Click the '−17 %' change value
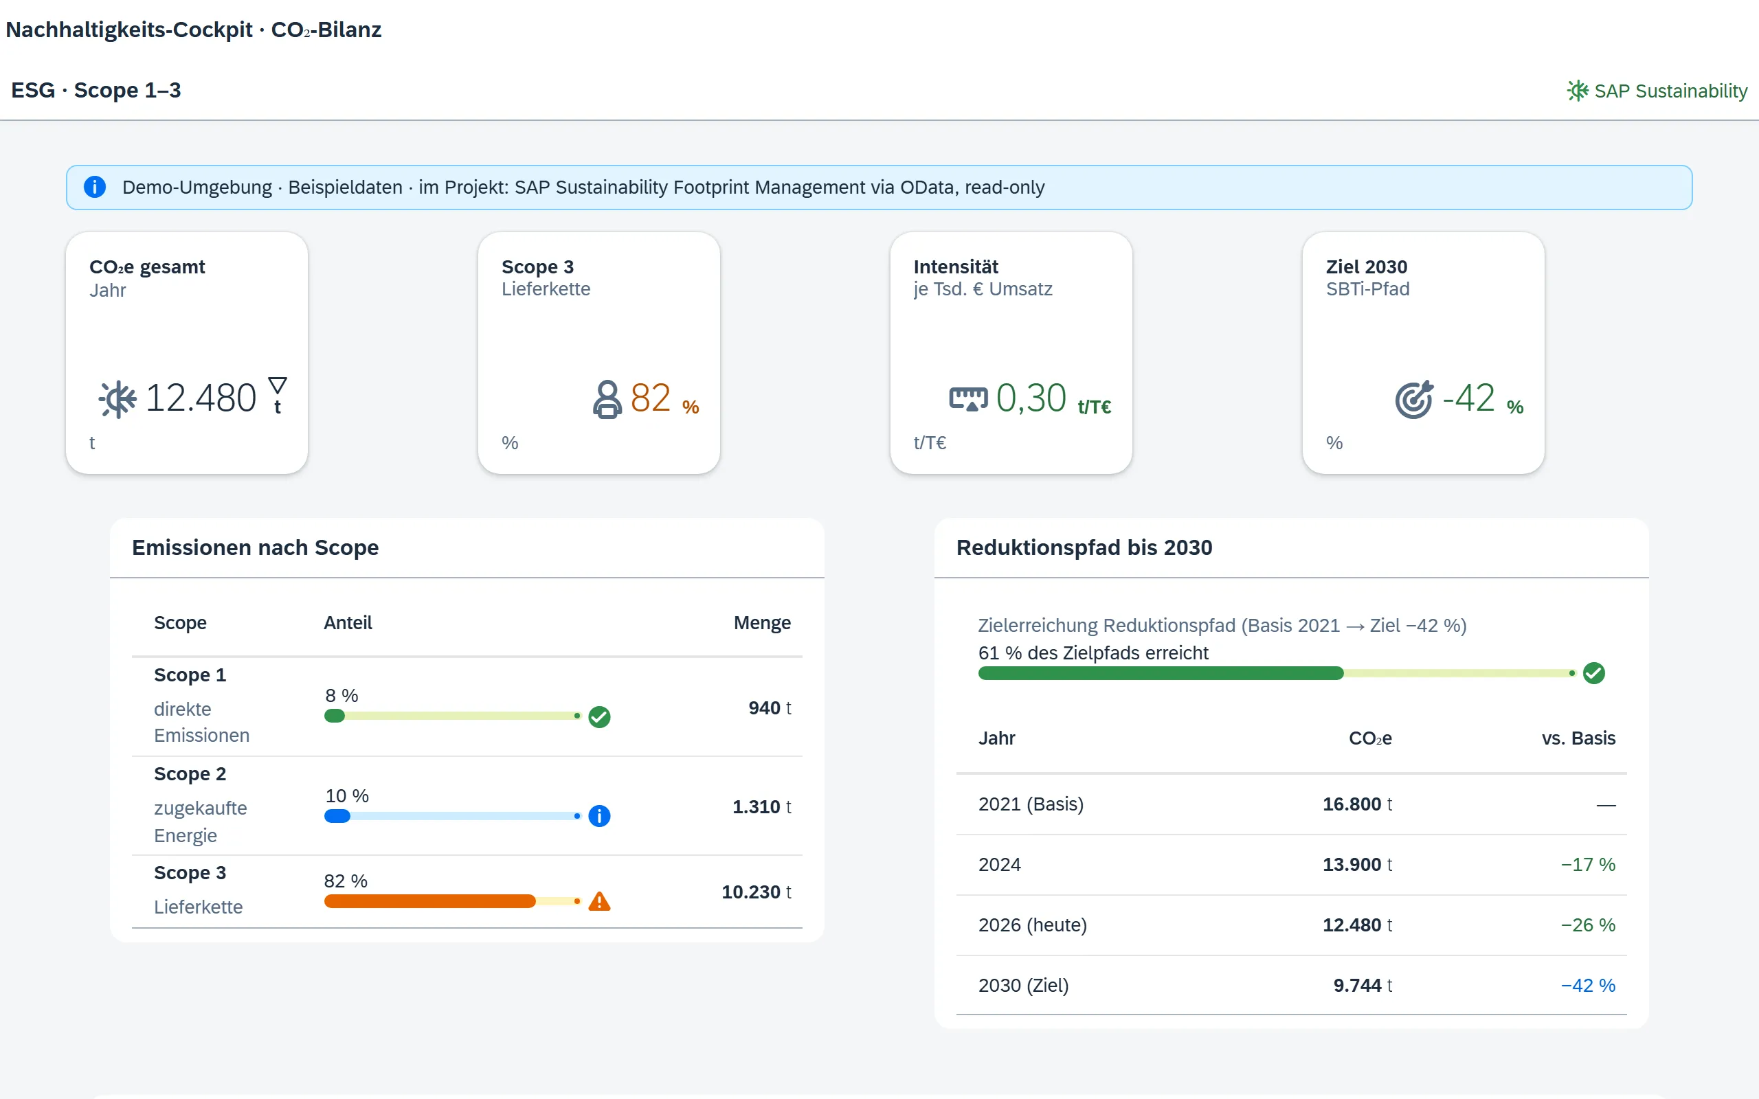The width and height of the screenshot is (1759, 1099). pyautogui.click(x=1588, y=865)
